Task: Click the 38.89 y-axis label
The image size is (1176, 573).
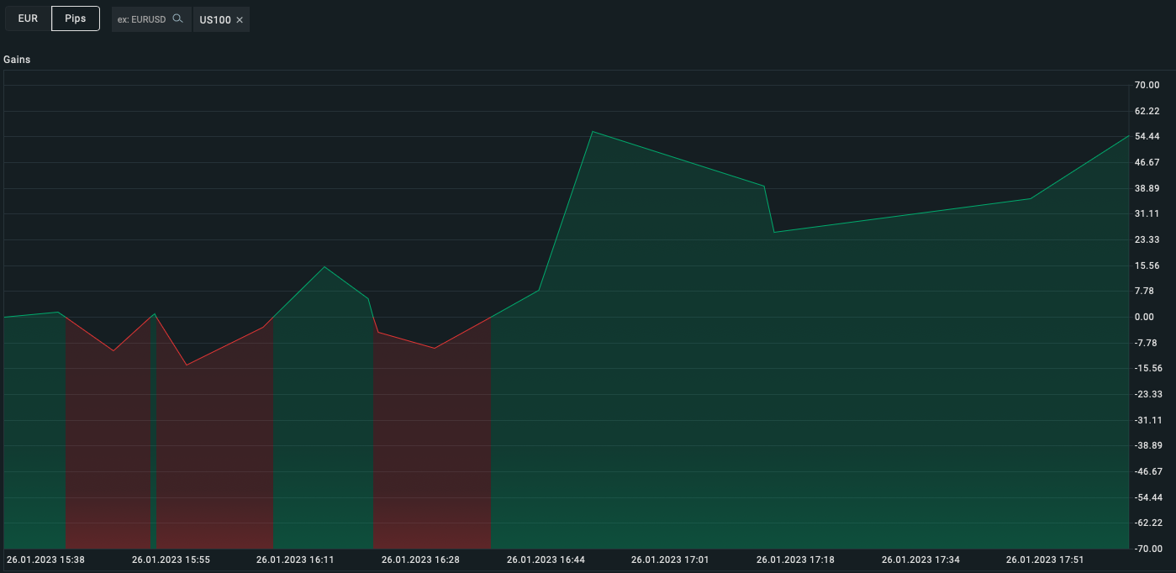Action: point(1147,188)
